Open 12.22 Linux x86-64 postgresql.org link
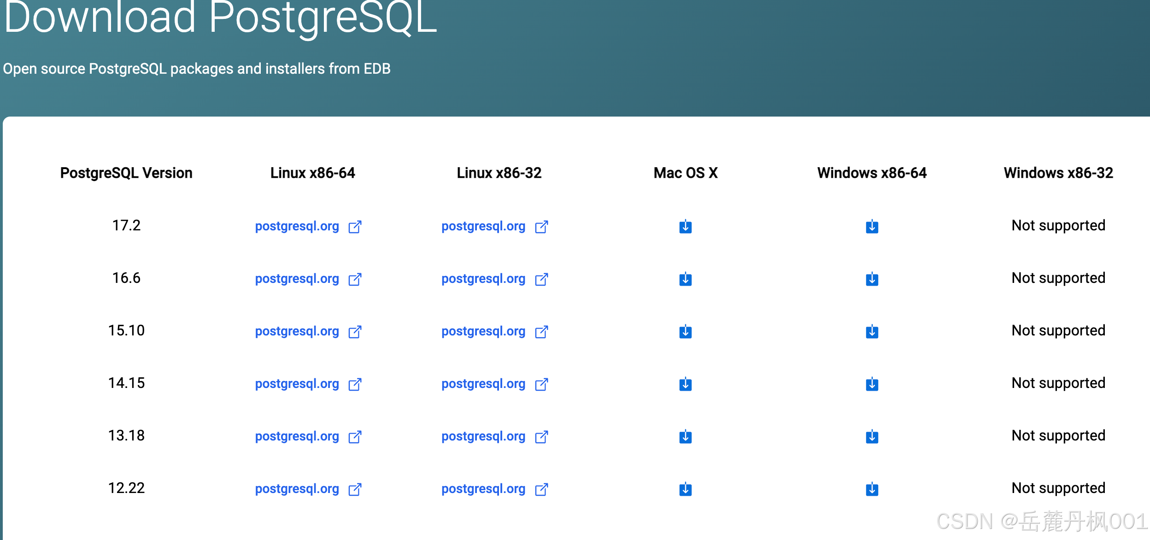This screenshot has width=1150, height=540. [297, 489]
